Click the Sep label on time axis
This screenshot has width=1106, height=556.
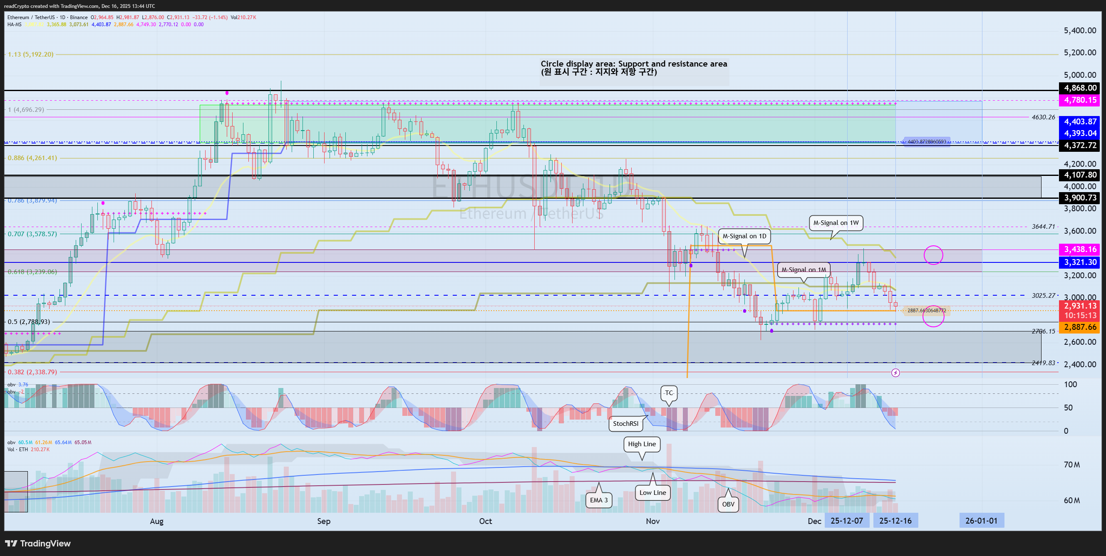point(324,521)
